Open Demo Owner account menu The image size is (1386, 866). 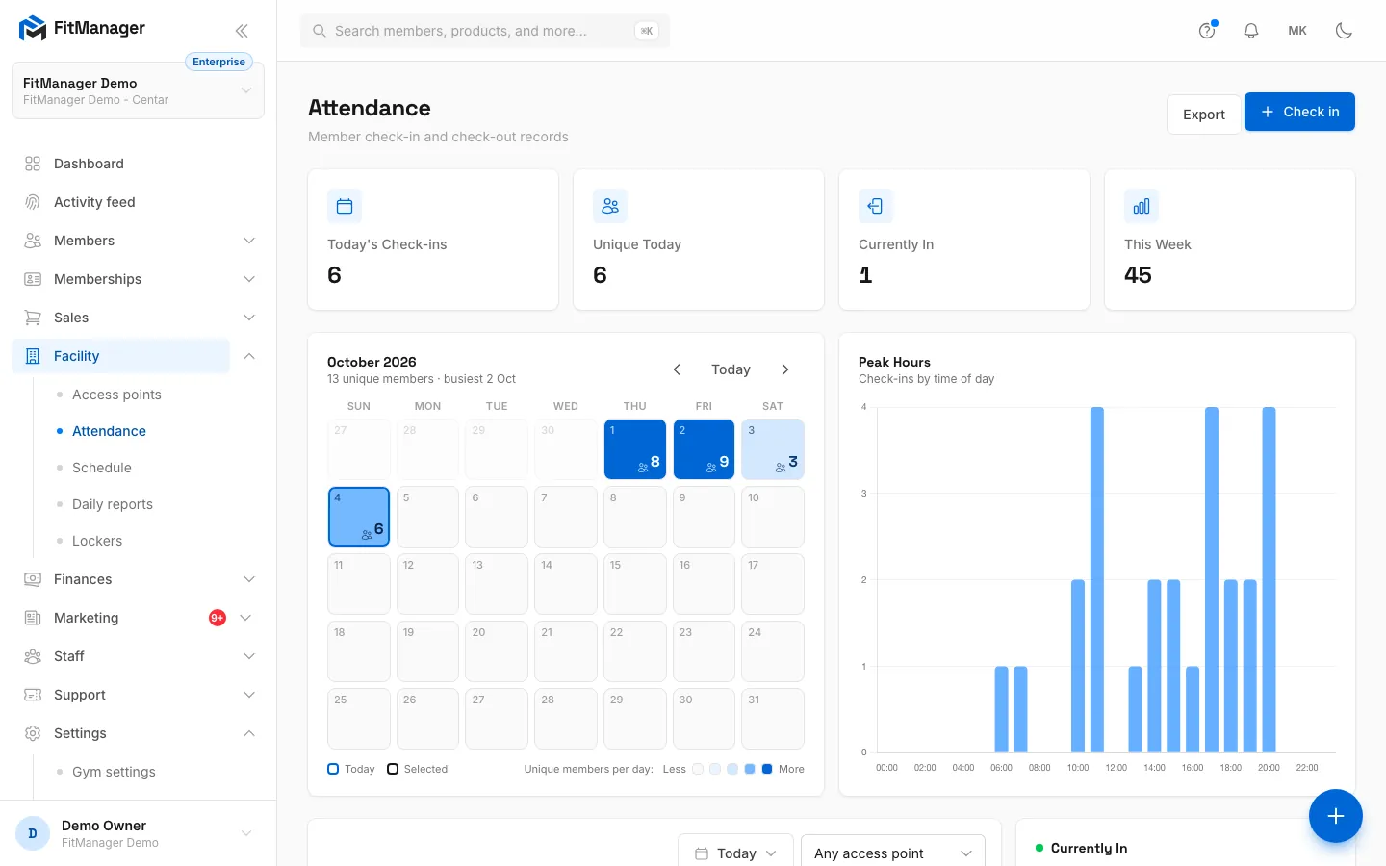click(138, 833)
